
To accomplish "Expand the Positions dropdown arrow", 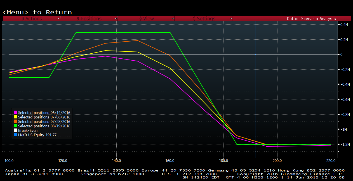I will (x=116, y=19).
